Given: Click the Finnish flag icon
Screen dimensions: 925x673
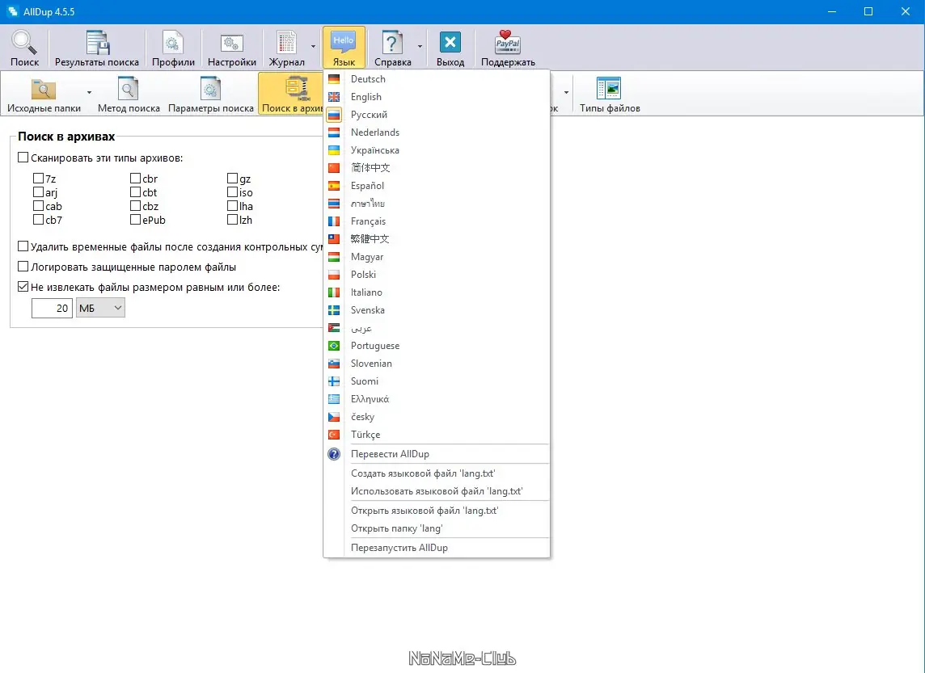Looking at the screenshot, I should click(334, 381).
